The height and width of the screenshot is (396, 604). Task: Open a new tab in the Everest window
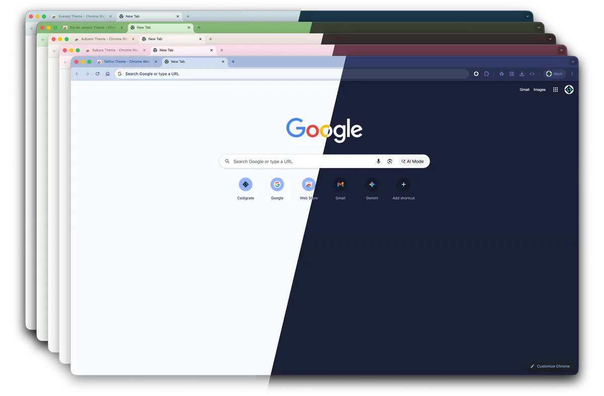[x=188, y=17]
